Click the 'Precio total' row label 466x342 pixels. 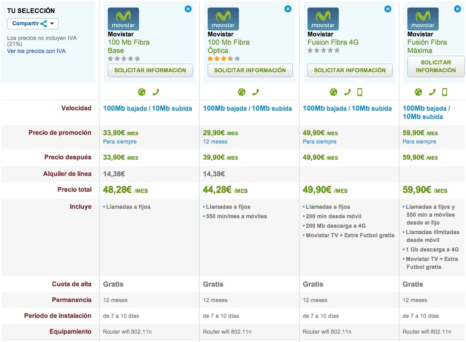pos(74,189)
